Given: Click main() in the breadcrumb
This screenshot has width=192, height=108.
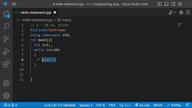Looking at the screenshot, I should tap(67, 20).
